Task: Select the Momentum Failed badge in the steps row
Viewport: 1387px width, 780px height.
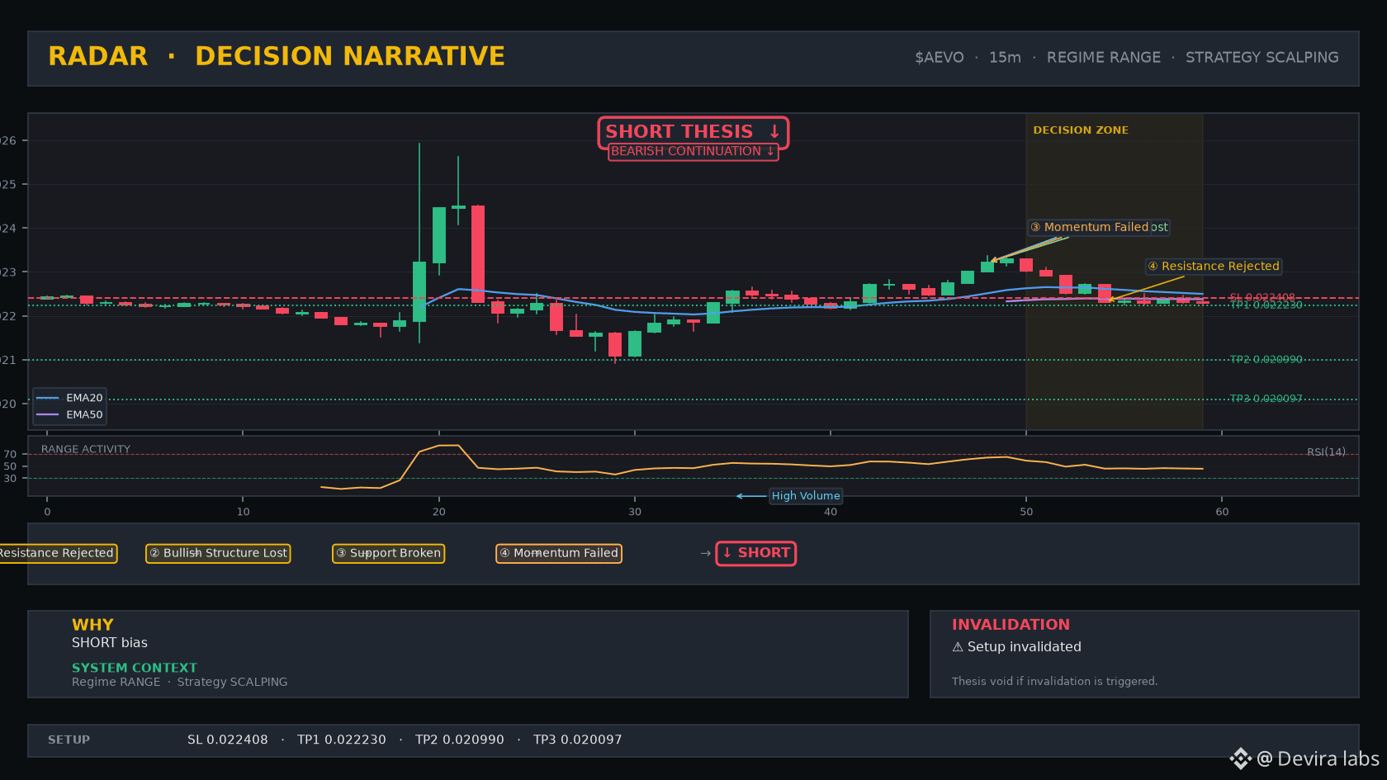Action: (x=559, y=553)
